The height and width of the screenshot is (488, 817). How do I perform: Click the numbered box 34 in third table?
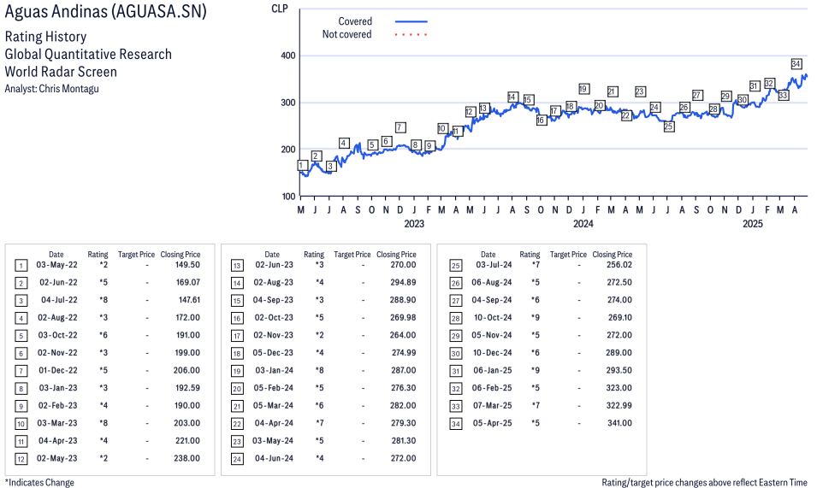point(456,424)
